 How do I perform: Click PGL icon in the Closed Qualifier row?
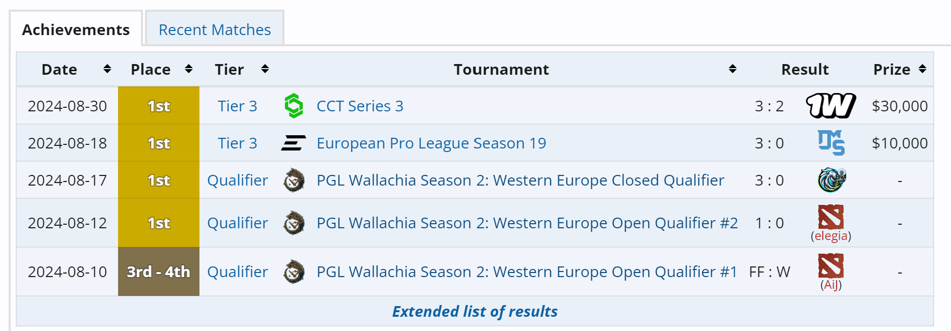click(294, 180)
